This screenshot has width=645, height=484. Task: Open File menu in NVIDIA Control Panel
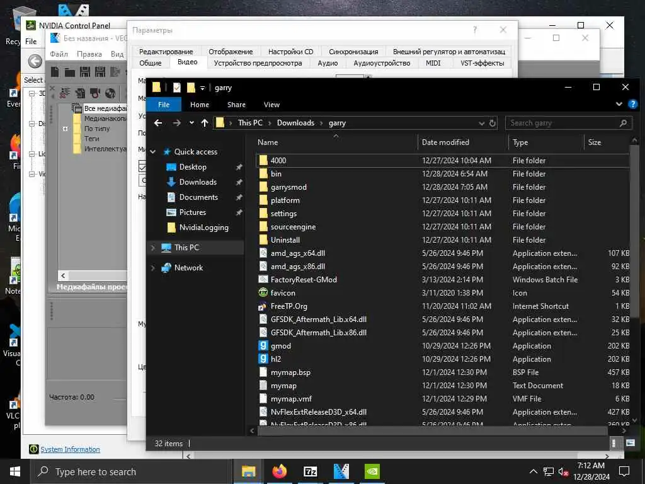pyautogui.click(x=31, y=41)
